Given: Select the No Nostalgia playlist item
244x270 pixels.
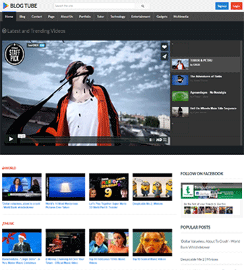Looking at the screenshot, I should [206, 96].
